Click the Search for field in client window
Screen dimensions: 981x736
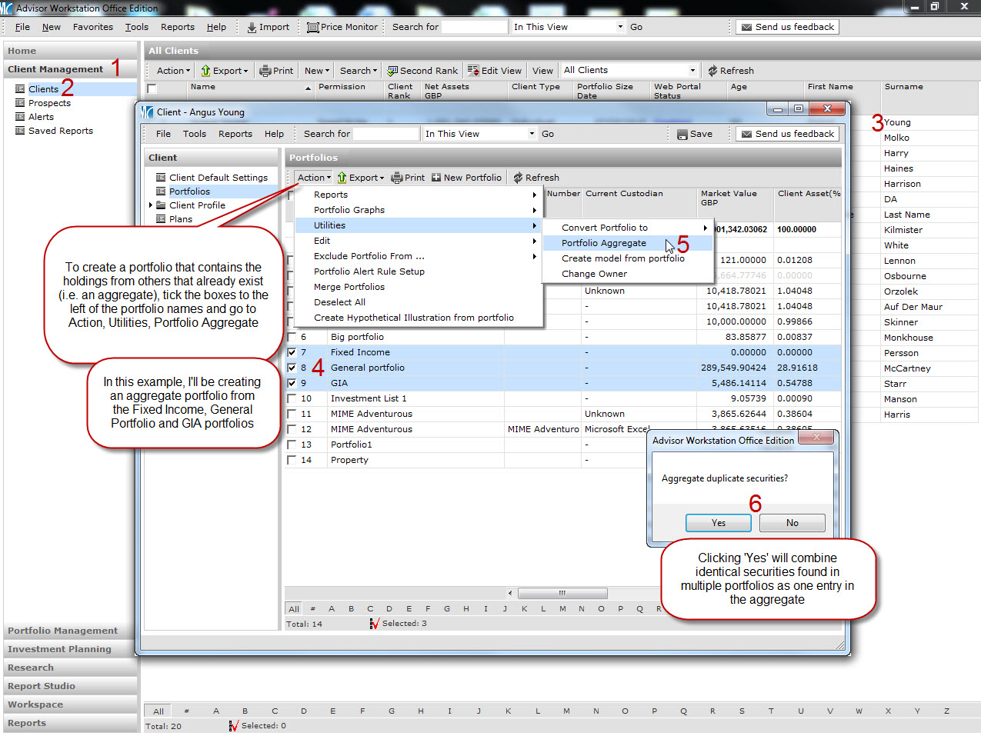[385, 134]
